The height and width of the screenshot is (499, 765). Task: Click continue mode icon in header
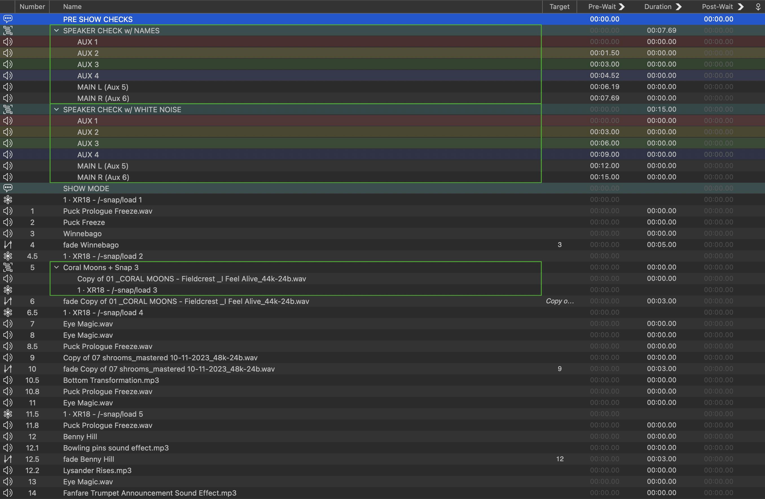pos(758,7)
